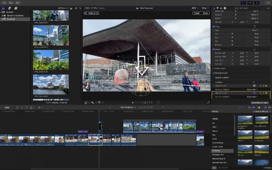The image size is (272, 170).
Task: Open the Analysis Method Automatic dropdown
Action: (x=253, y=89)
